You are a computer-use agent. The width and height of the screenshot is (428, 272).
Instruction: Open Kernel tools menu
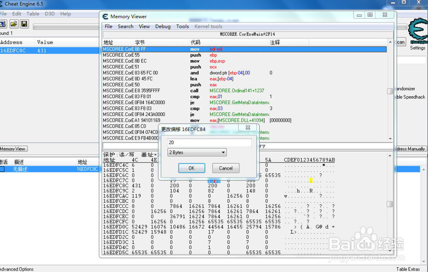208,26
